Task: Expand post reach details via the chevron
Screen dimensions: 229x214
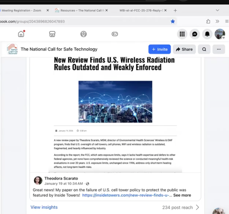Action: coord(197,207)
